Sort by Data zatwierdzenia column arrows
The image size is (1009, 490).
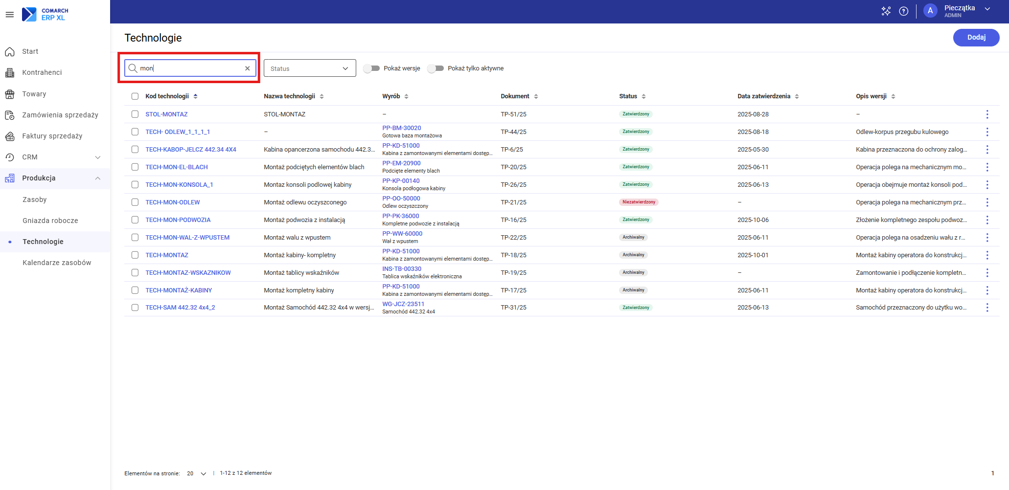(x=797, y=96)
